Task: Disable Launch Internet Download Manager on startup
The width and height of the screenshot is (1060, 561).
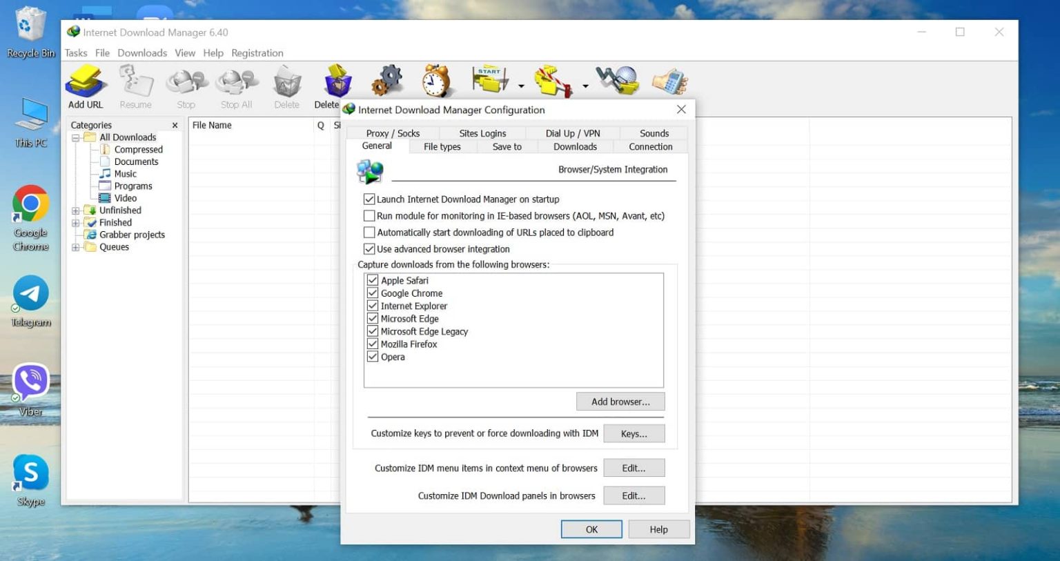Action: pyautogui.click(x=369, y=199)
